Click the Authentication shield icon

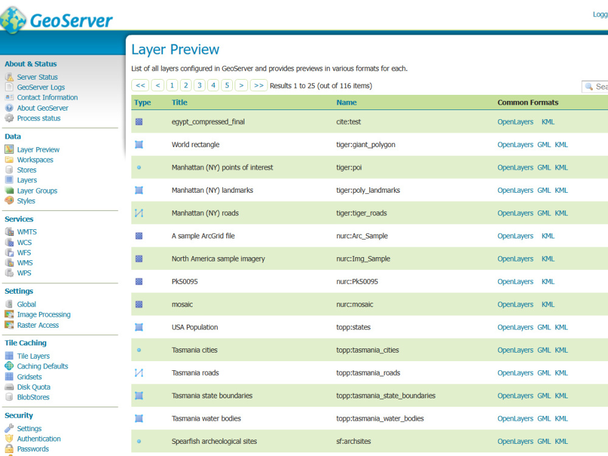(9, 438)
